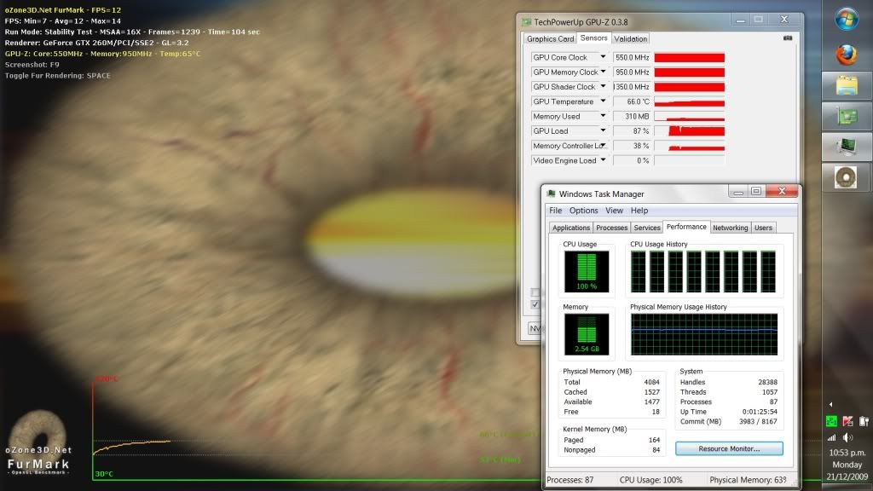The image size is (873, 491).
Task: Select the computer monitor taskbar icon
Action: coord(847,147)
